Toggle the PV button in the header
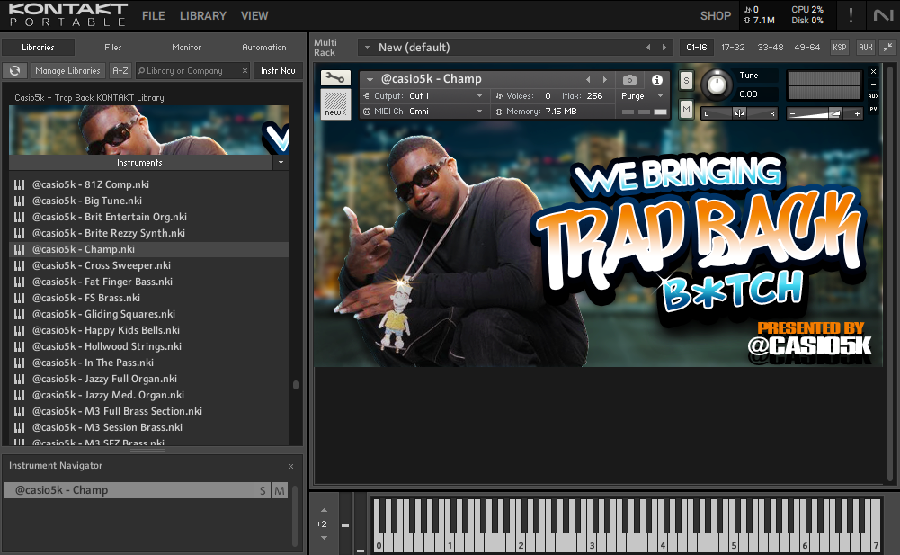The height and width of the screenshot is (555, 900). click(873, 109)
